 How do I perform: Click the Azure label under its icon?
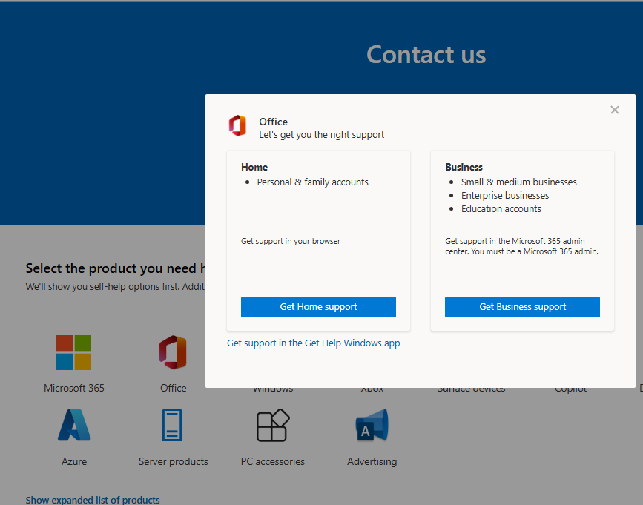click(74, 461)
